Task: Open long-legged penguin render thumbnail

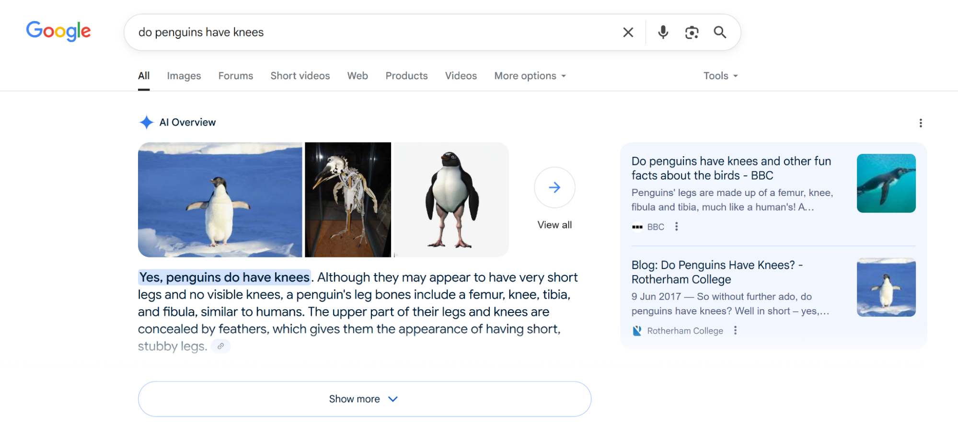Action: coord(451,199)
